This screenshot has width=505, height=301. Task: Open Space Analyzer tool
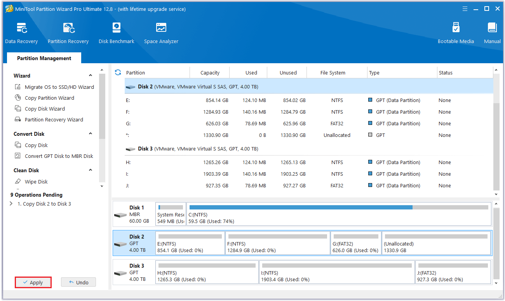pos(161,33)
